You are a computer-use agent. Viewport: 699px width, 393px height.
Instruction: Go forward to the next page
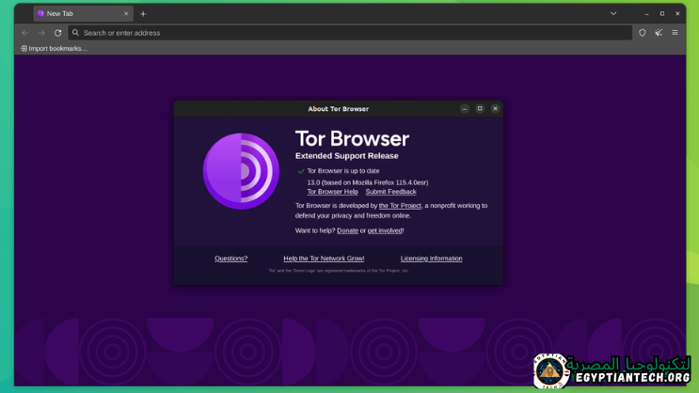coord(41,33)
